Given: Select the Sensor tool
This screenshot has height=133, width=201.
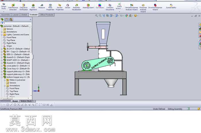Looking at the screenshot, I should (x=67, y=6).
